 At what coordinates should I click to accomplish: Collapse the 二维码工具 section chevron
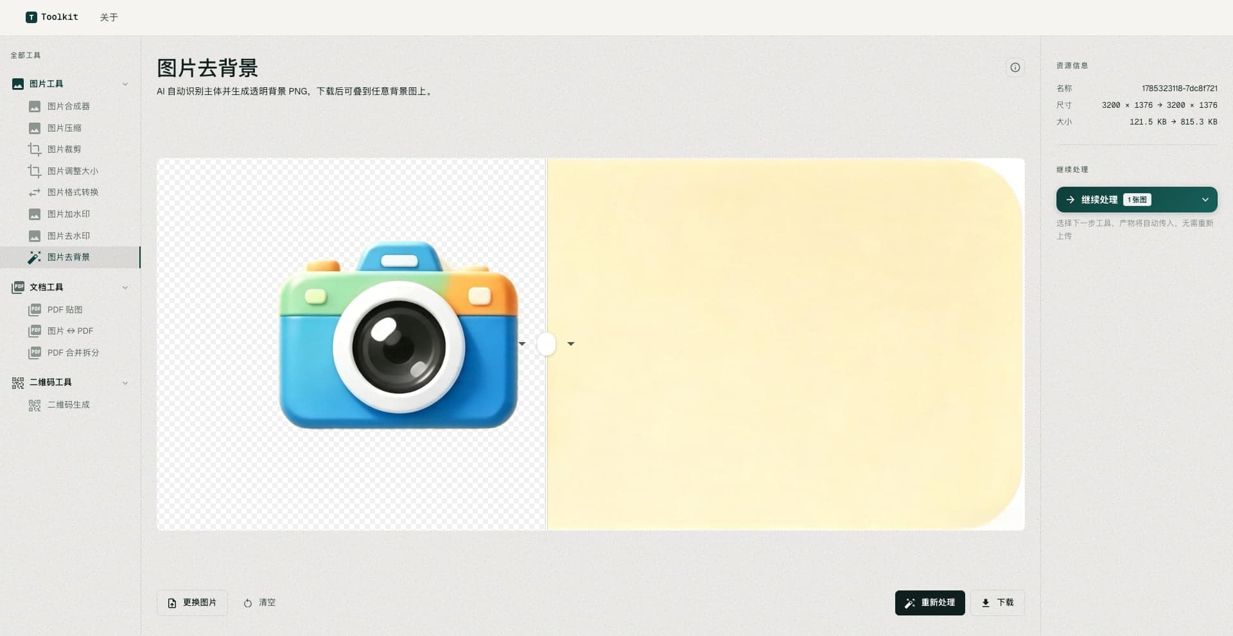(x=125, y=382)
